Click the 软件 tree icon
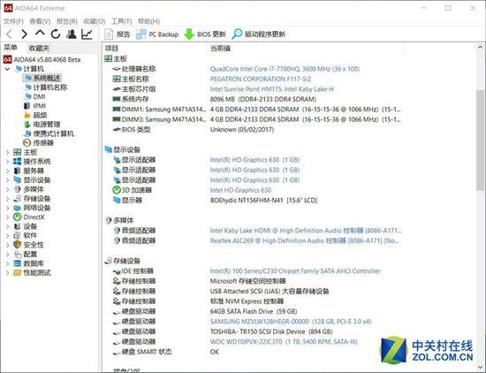This screenshot has width=486, height=373. click(x=18, y=236)
